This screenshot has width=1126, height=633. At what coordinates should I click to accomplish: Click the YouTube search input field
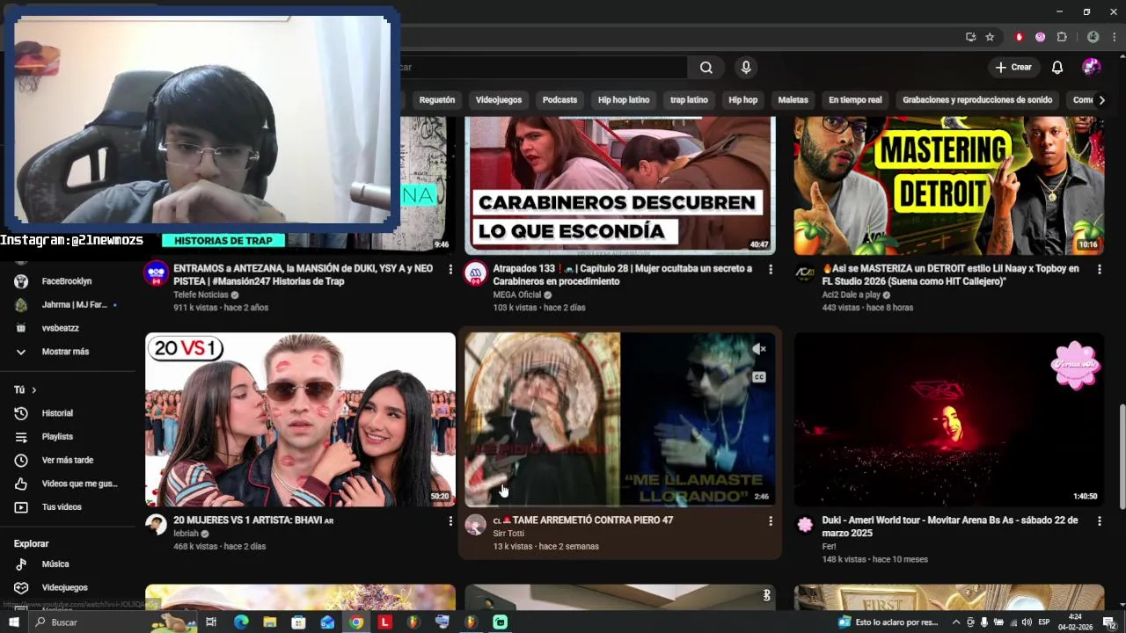pos(543,68)
